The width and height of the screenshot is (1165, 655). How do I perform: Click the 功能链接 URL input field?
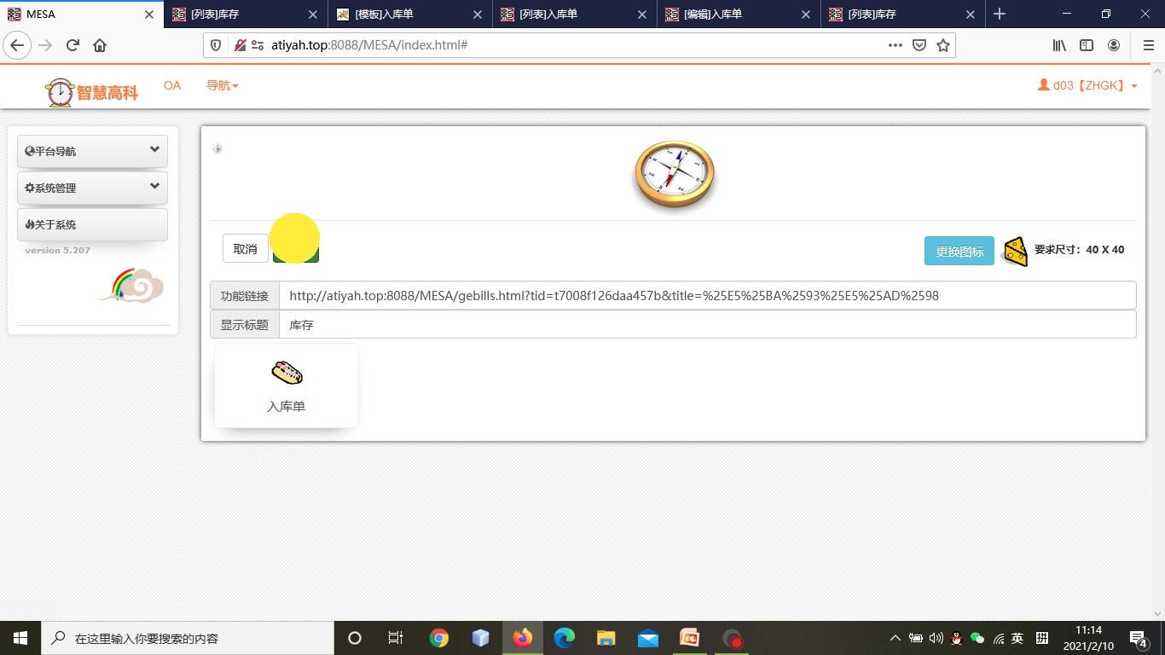tap(707, 295)
